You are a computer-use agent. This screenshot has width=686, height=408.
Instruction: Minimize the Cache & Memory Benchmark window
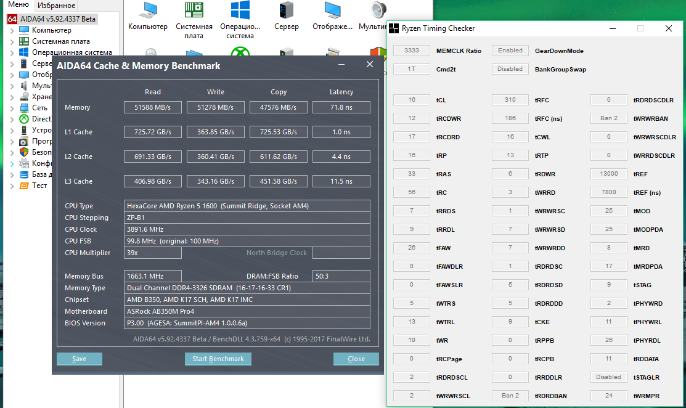[x=341, y=64]
